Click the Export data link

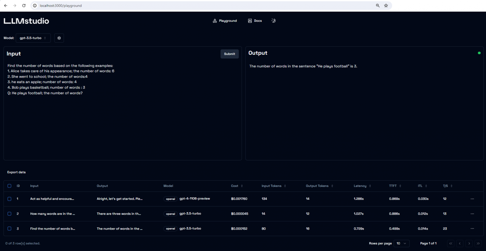coord(16,172)
